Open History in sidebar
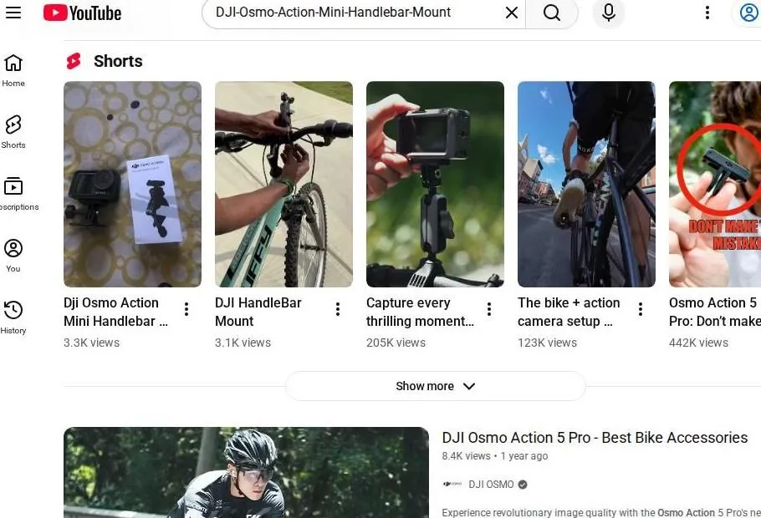The width and height of the screenshot is (761, 518). pos(13,317)
